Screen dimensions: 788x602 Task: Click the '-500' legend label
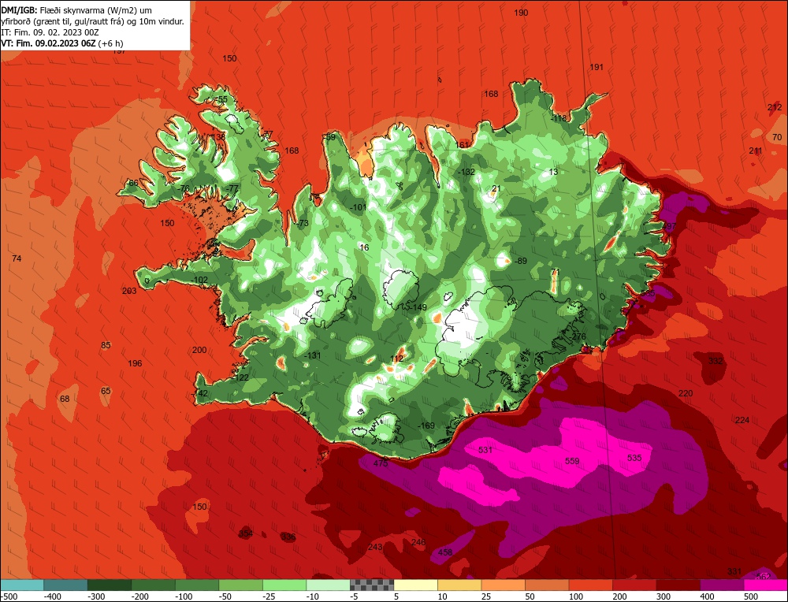[x=9, y=596]
